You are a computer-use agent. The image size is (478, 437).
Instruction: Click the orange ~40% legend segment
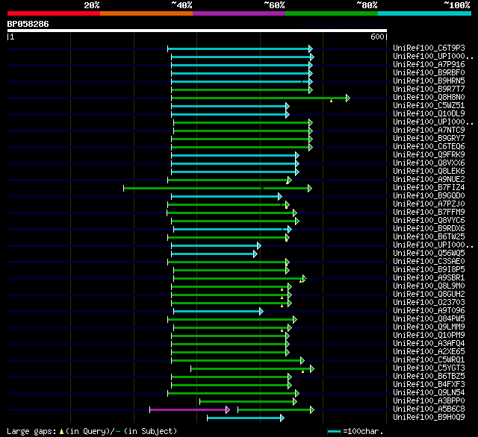146,13
